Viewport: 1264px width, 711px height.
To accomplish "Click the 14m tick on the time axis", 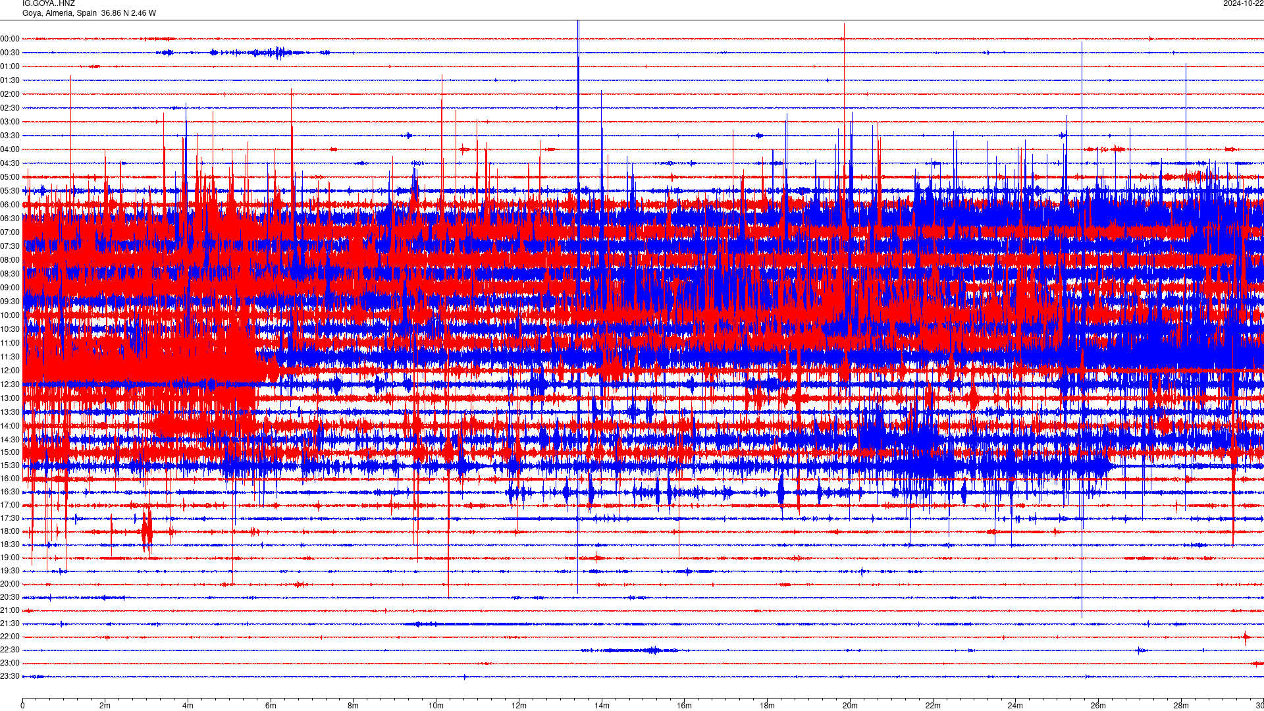I will [x=602, y=706].
